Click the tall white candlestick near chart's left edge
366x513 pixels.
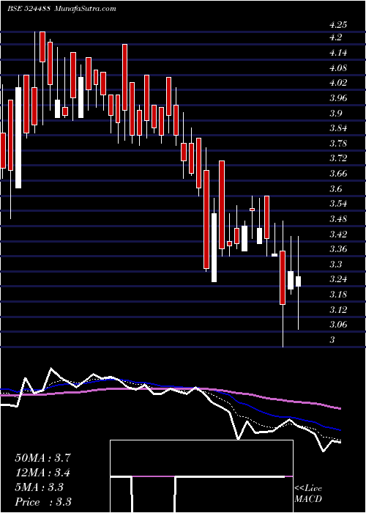tap(18, 138)
